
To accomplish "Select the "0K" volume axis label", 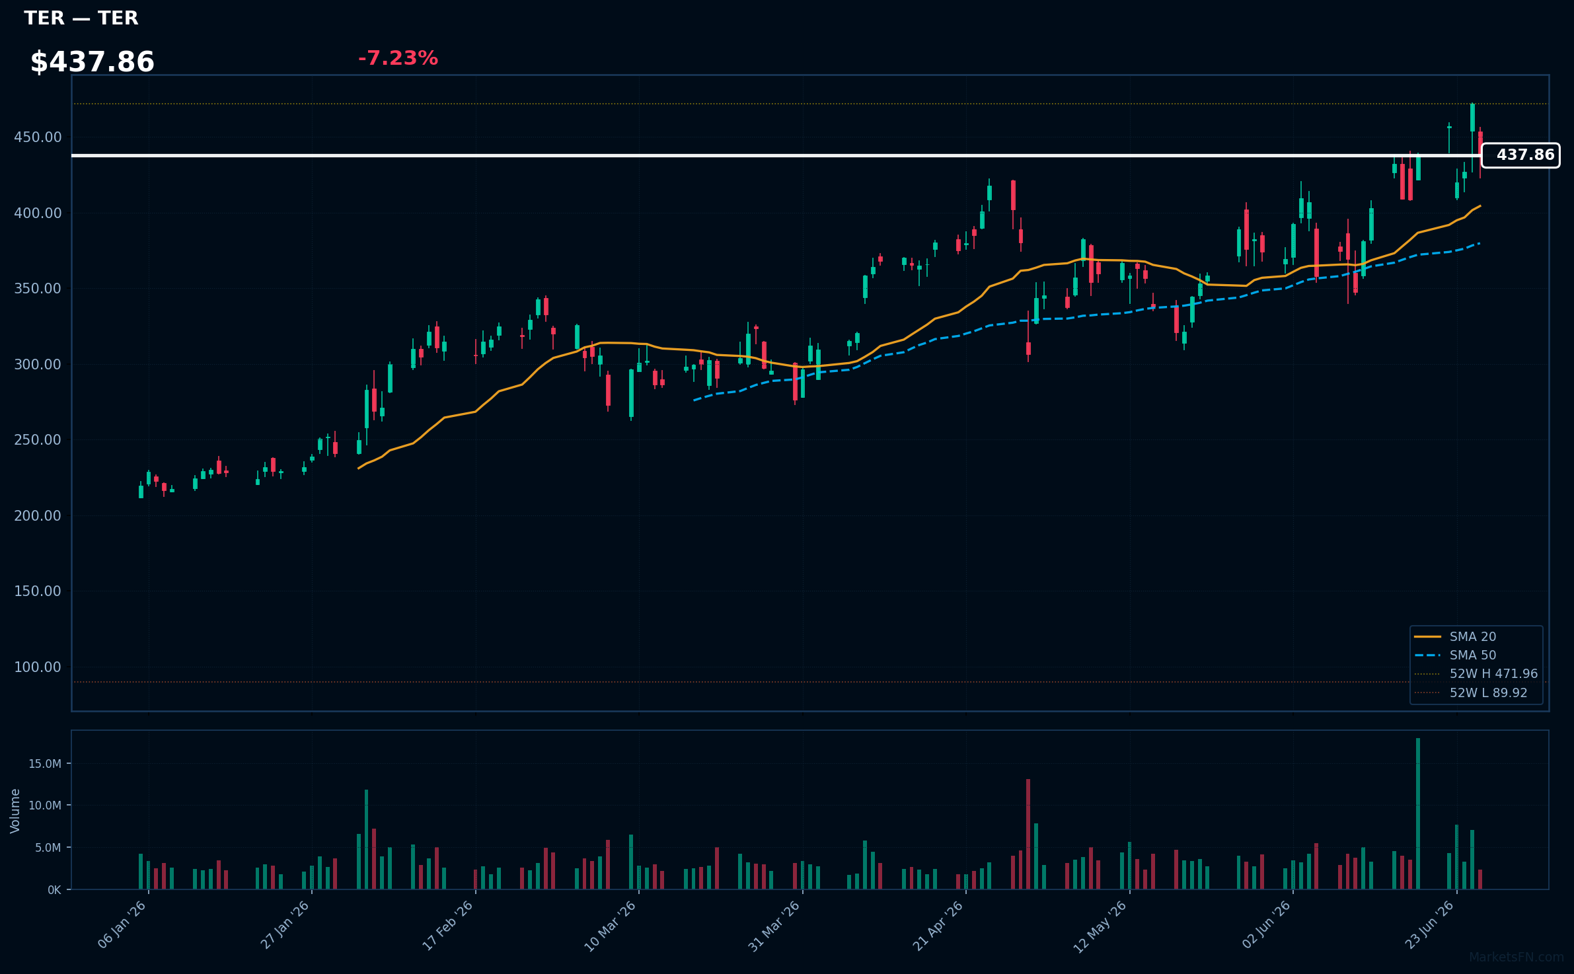I will click(54, 890).
